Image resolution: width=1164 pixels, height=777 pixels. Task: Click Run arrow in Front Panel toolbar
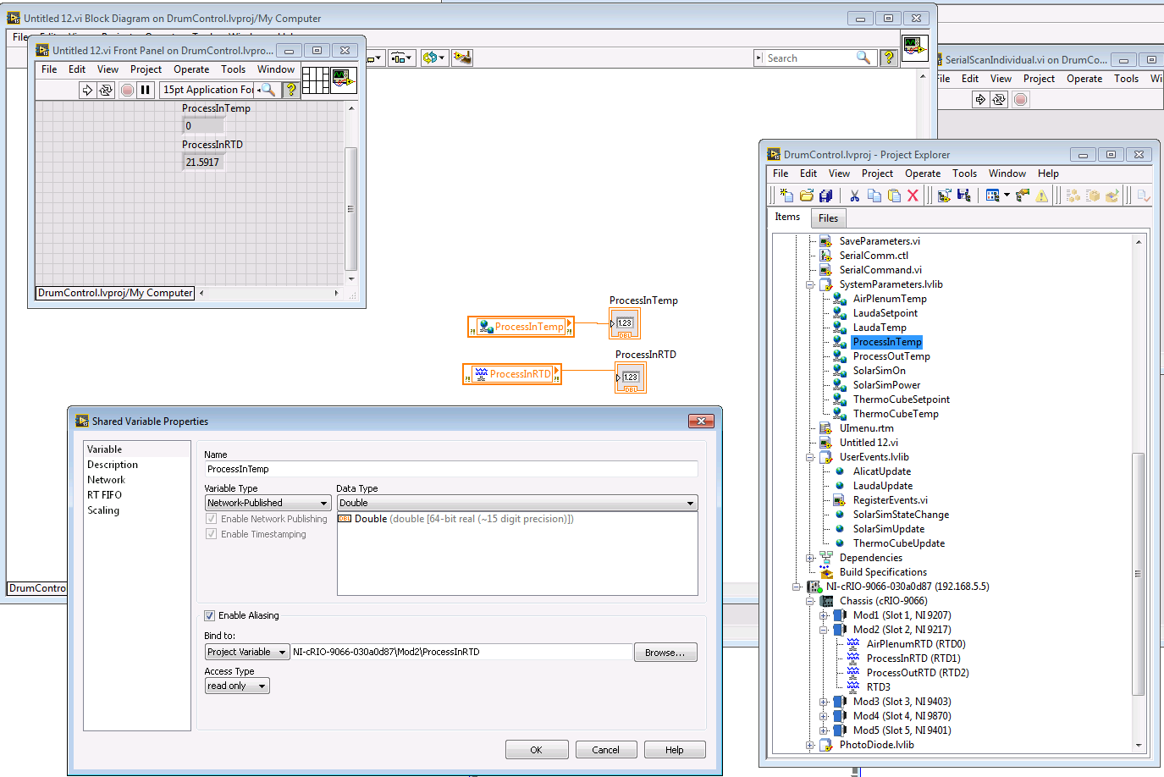coord(87,90)
